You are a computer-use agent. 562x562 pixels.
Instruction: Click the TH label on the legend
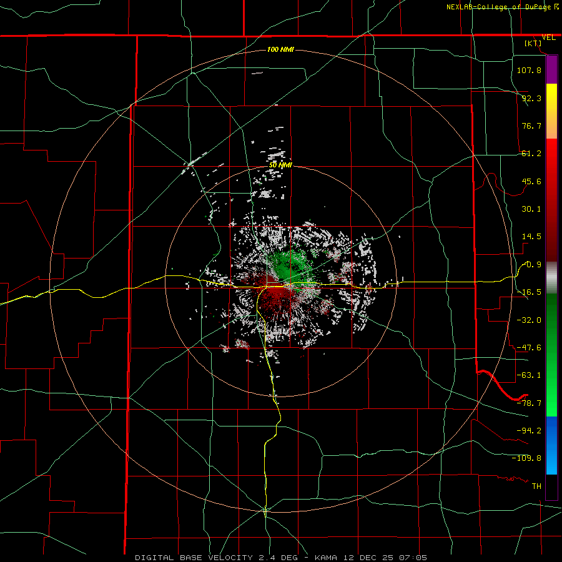point(536,486)
